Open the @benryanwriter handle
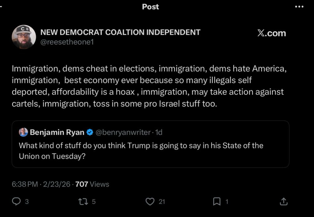Screen dimensions: 314x217 click(123, 132)
